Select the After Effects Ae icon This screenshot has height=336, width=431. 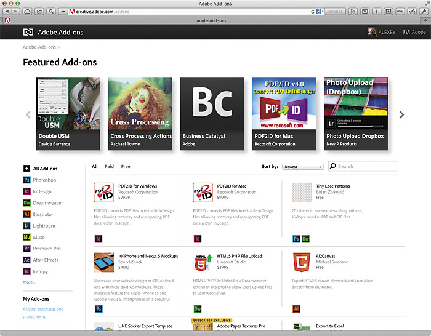click(x=26, y=260)
